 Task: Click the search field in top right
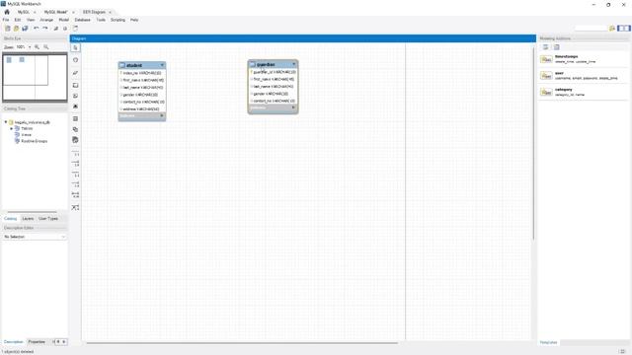tap(591, 29)
